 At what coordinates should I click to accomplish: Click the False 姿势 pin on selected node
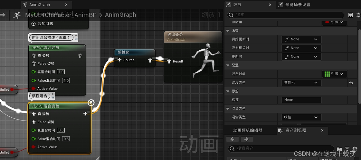tap(33, 122)
